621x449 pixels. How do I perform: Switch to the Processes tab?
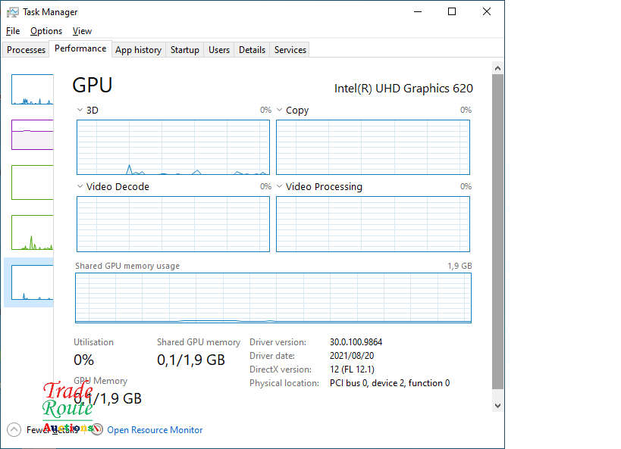click(x=27, y=50)
